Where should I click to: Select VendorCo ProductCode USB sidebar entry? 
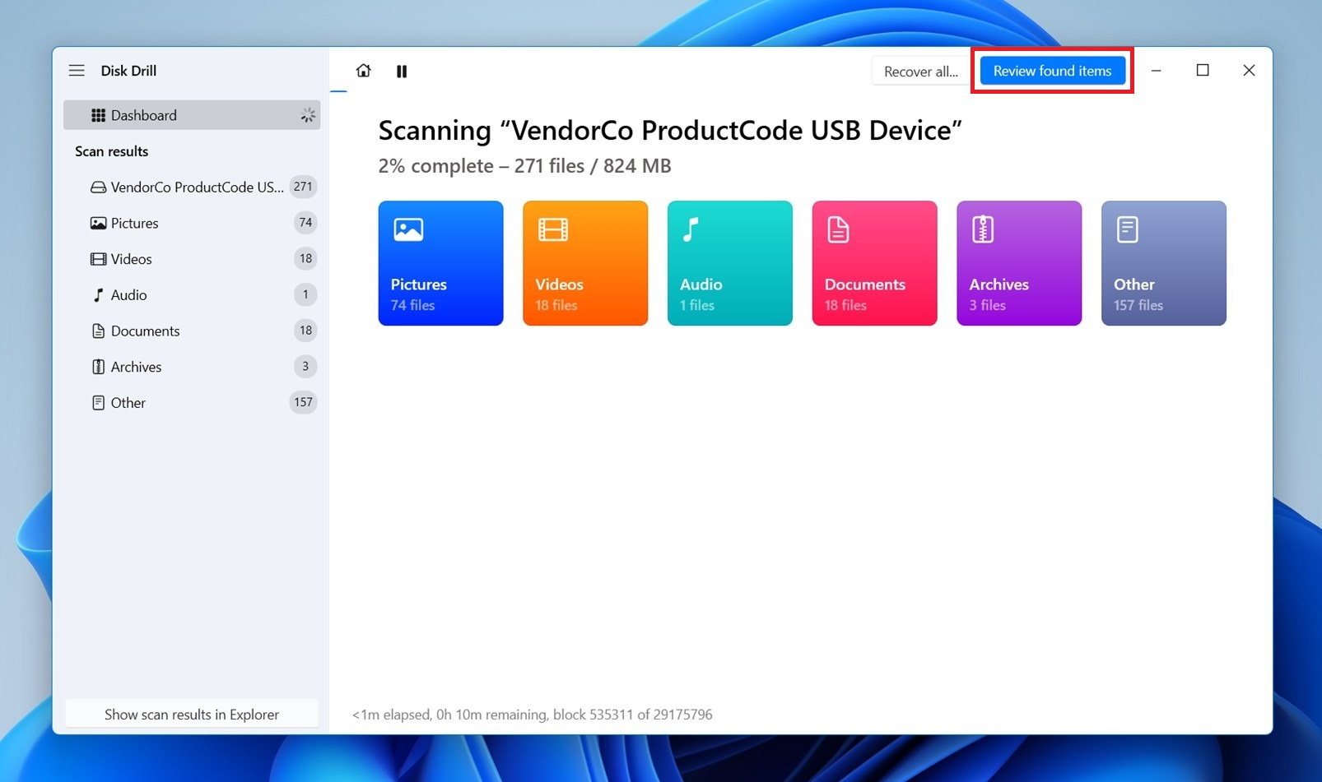pos(197,187)
